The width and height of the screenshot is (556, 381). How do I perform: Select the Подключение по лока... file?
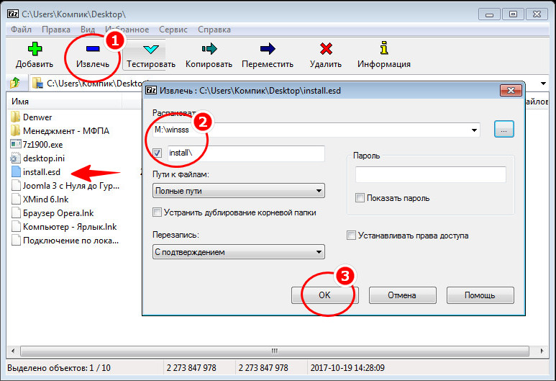pos(65,241)
